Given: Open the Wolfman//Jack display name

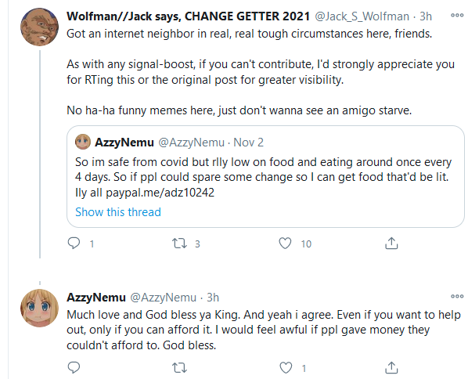Looking at the screenshot, I should [x=188, y=16].
